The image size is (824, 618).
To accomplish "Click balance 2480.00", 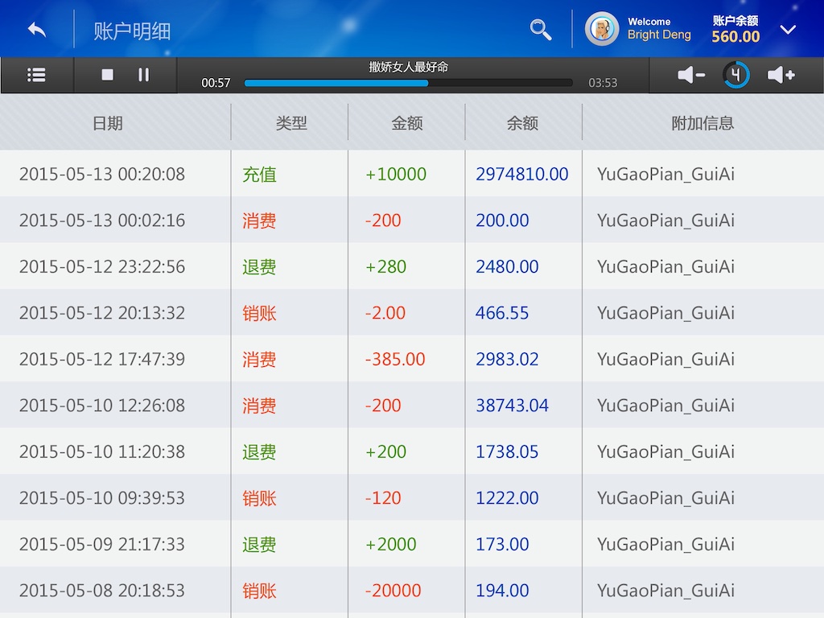I will 507,266.
